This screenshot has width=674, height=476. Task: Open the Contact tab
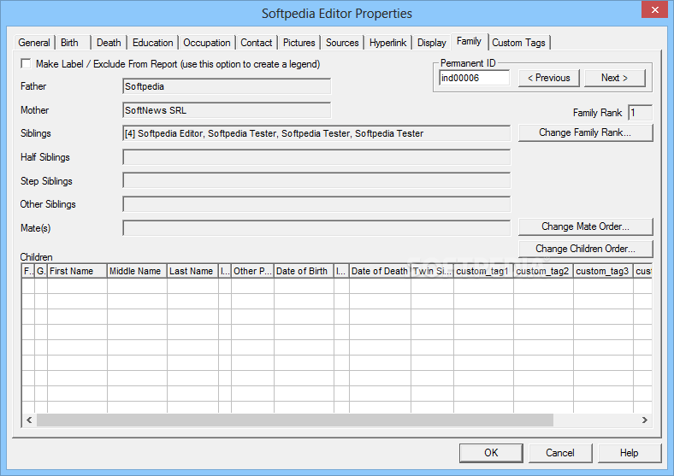click(257, 43)
